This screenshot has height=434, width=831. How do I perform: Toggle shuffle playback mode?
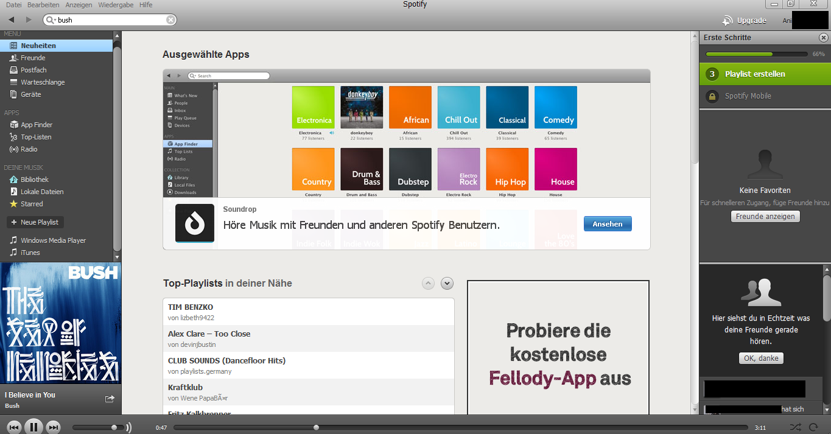coord(795,427)
